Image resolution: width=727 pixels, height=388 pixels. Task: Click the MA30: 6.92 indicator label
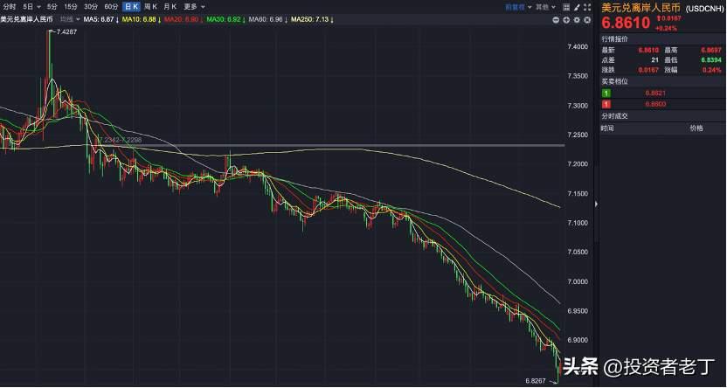225,19
